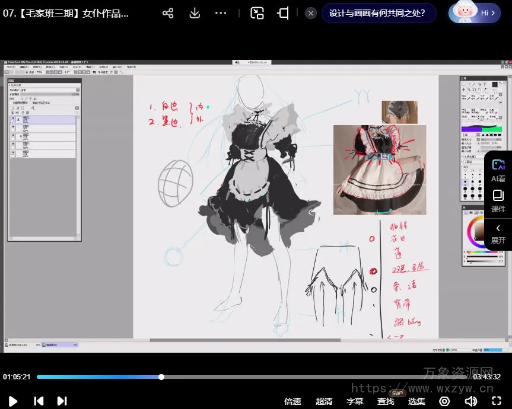The height and width of the screenshot is (409, 512).
Task: Click the video progress bar handle
Action: [x=161, y=377]
